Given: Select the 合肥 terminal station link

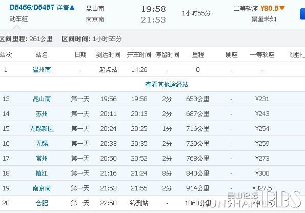Looking at the screenshot, I should [x=42, y=203].
